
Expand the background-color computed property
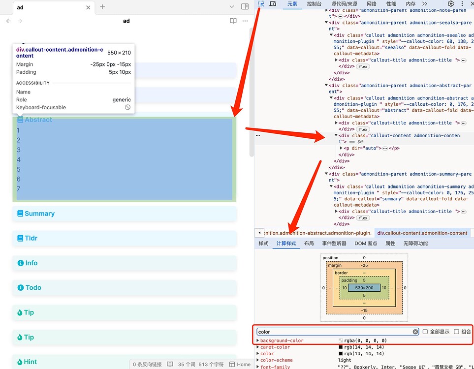pos(258,340)
